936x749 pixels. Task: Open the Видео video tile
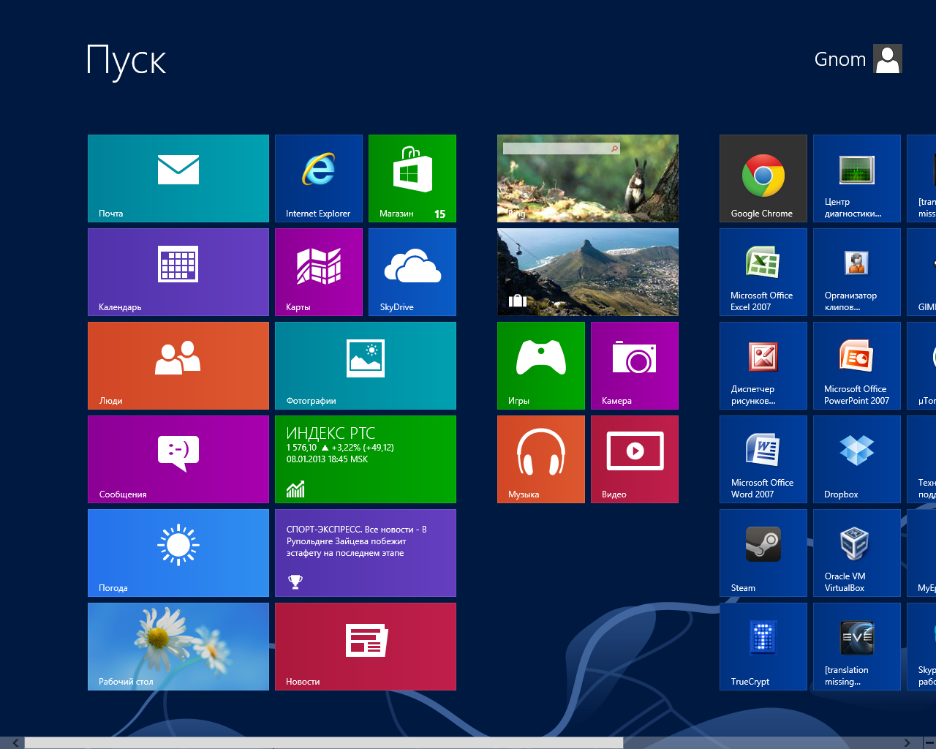pos(635,459)
